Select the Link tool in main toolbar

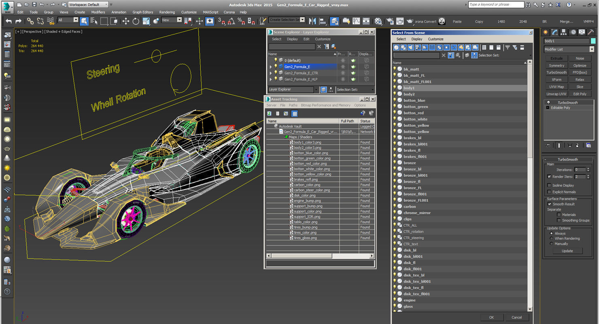click(30, 21)
